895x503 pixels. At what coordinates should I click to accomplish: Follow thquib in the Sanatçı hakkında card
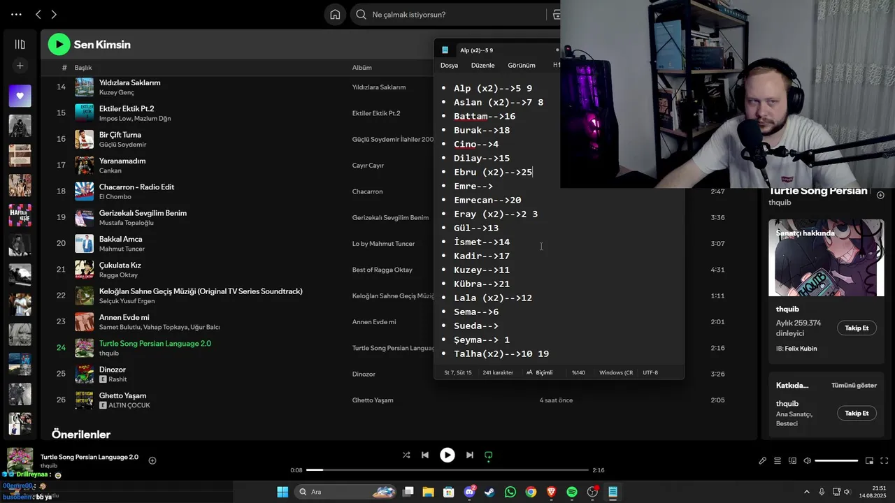click(x=857, y=328)
